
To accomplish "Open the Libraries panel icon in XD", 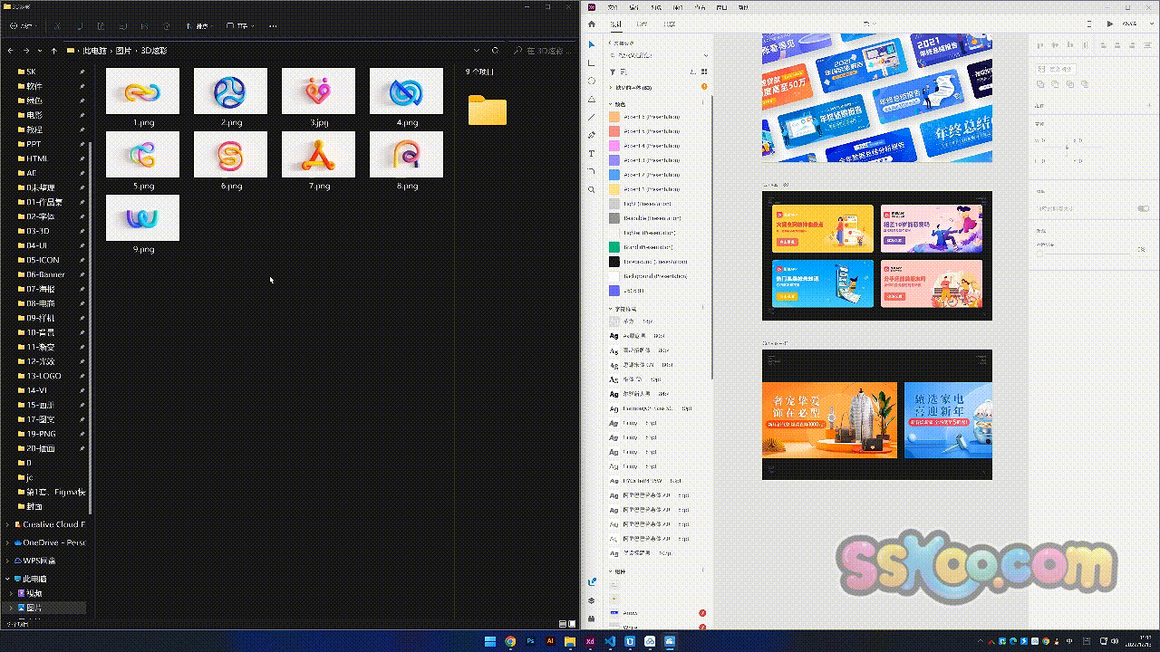I will point(592,582).
